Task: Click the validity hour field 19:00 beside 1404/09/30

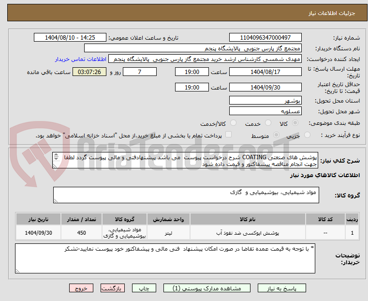Action: coord(192,87)
